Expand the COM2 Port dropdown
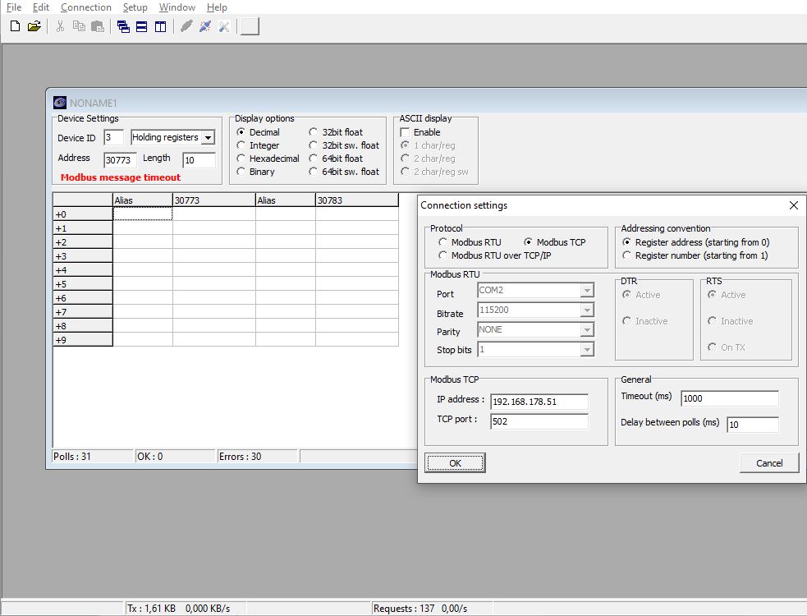The image size is (807, 616). pyautogui.click(x=586, y=291)
